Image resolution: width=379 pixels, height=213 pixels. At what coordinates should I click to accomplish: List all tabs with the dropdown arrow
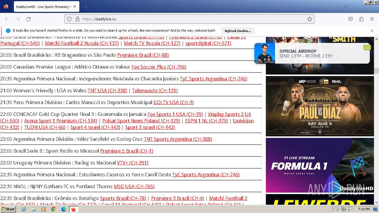[x=345, y=7]
